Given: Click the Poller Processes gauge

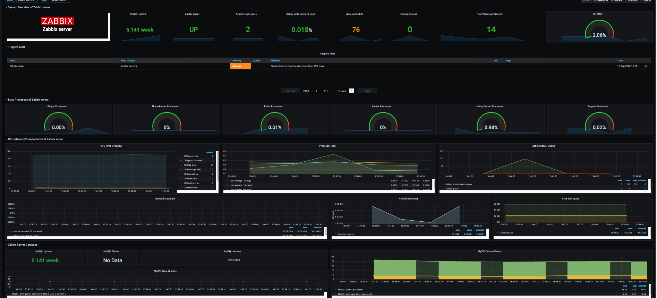Looking at the screenshot, I should click(275, 122).
